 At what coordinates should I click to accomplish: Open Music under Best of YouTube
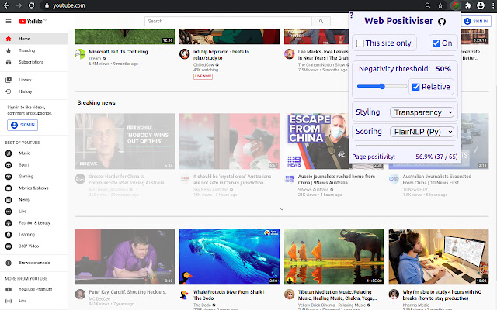tap(34, 153)
